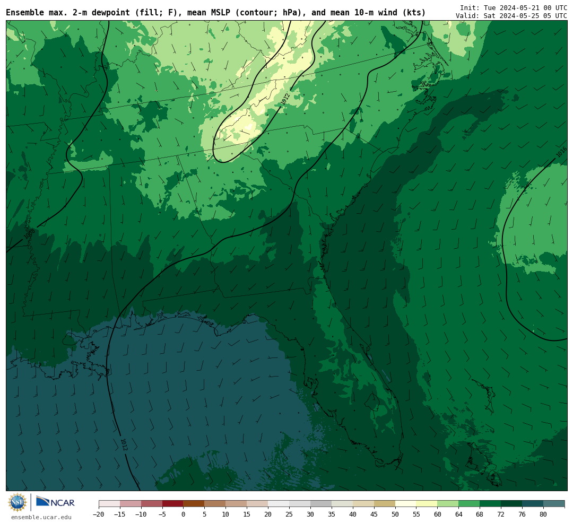Pick the darkest green swatch between 72 and 76

[512, 504]
